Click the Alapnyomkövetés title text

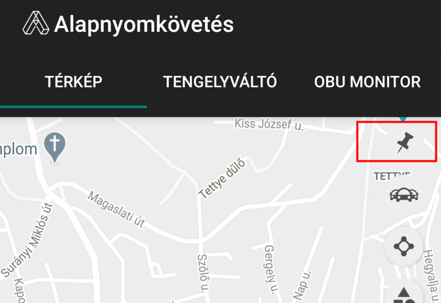[144, 24]
